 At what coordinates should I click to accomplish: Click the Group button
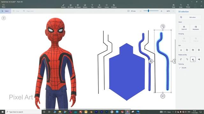(184, 39)
